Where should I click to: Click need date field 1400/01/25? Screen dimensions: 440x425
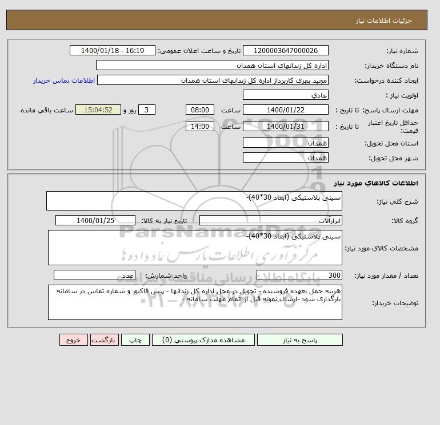tap(95, 220)
